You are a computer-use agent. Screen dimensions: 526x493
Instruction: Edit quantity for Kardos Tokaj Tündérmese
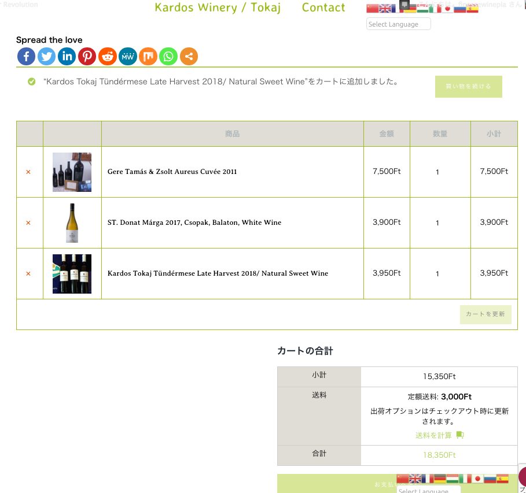(437, 274)
